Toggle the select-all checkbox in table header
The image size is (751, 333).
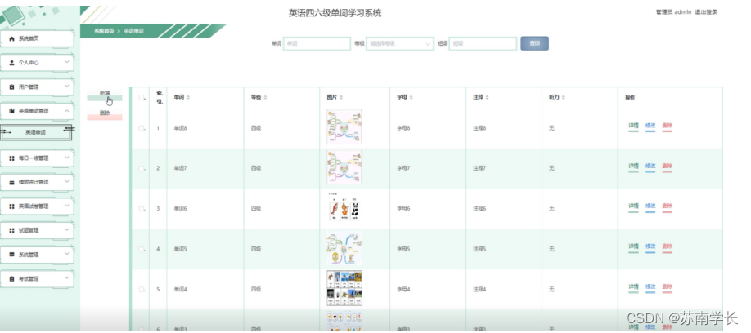[x=142, y=97]
